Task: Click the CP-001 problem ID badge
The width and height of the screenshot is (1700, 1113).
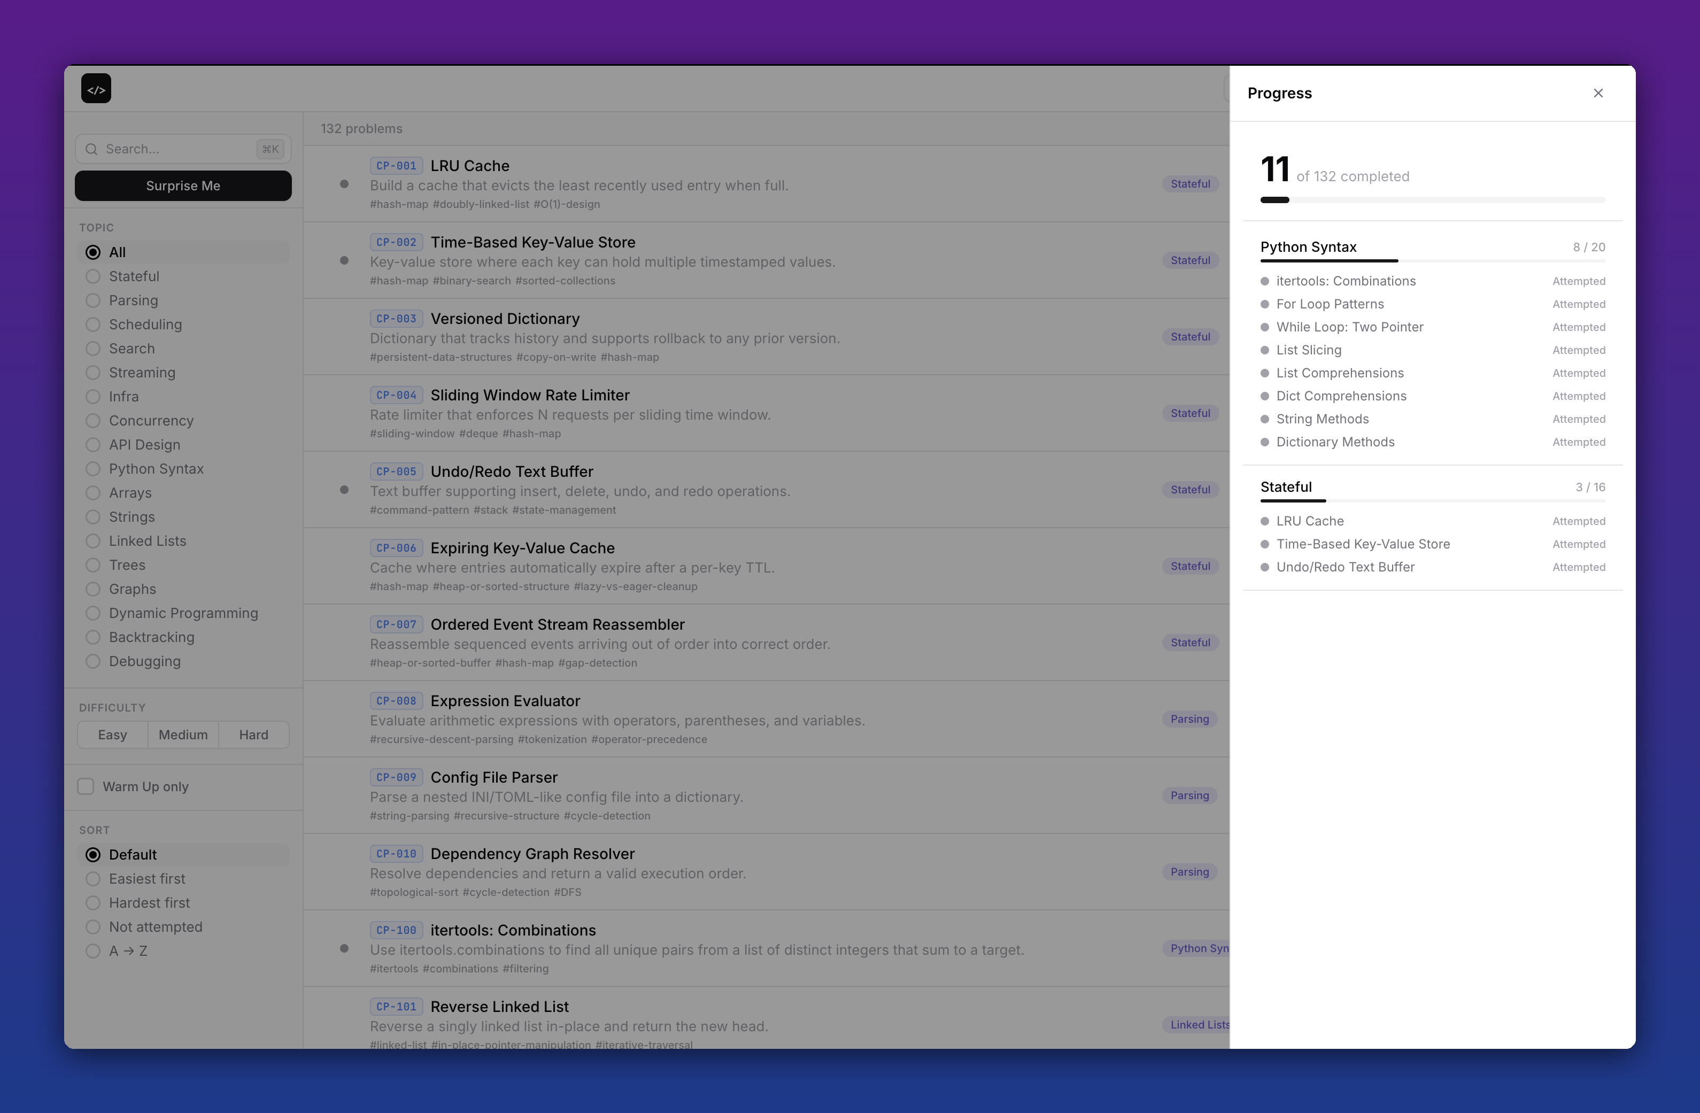Action: (397, 165)
